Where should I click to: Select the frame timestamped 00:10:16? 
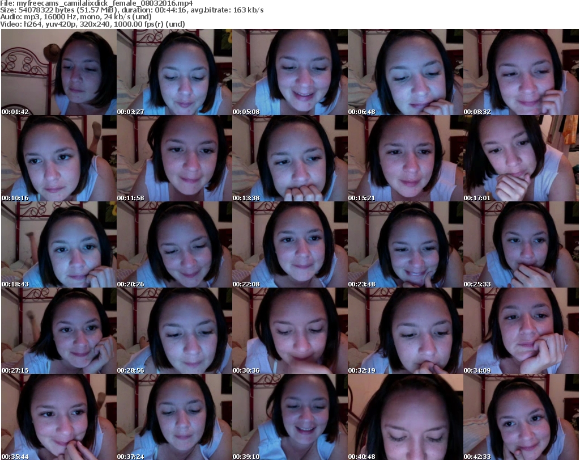coord(59,158)
